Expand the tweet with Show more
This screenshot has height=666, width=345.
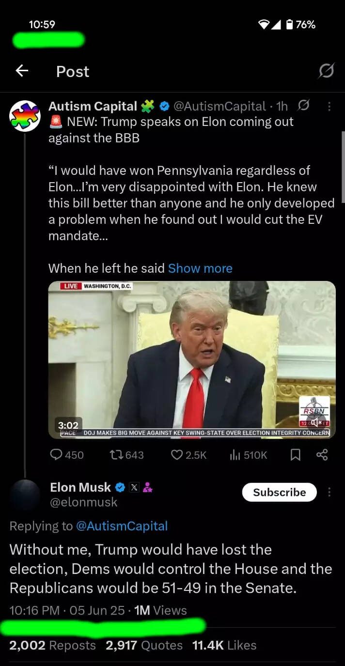[x=200, y=268]
